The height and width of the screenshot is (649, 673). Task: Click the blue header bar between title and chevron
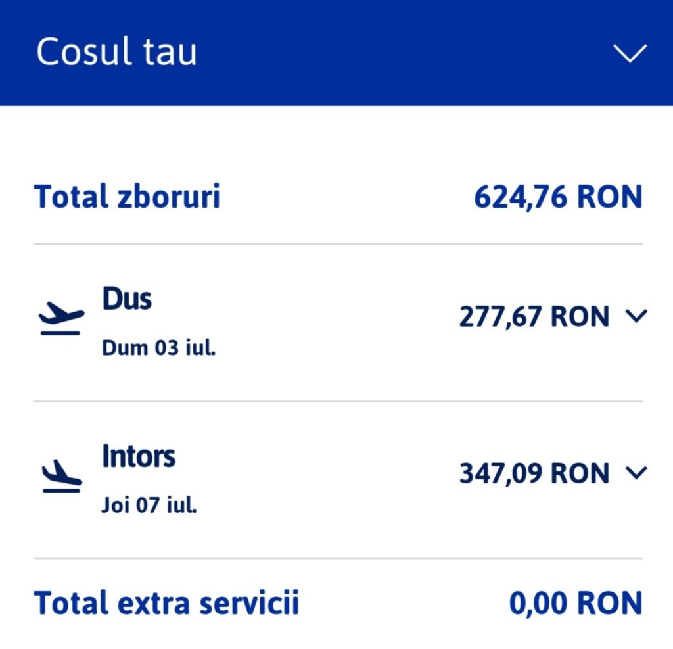coord(394,53)
